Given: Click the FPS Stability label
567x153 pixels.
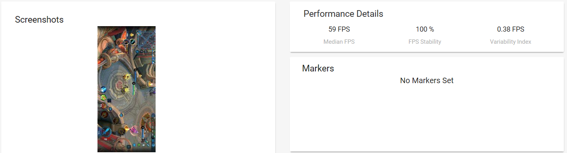Looking at the screenshot, I should pos(425,41).
